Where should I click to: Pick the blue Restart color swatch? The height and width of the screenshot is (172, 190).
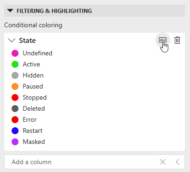15,130
